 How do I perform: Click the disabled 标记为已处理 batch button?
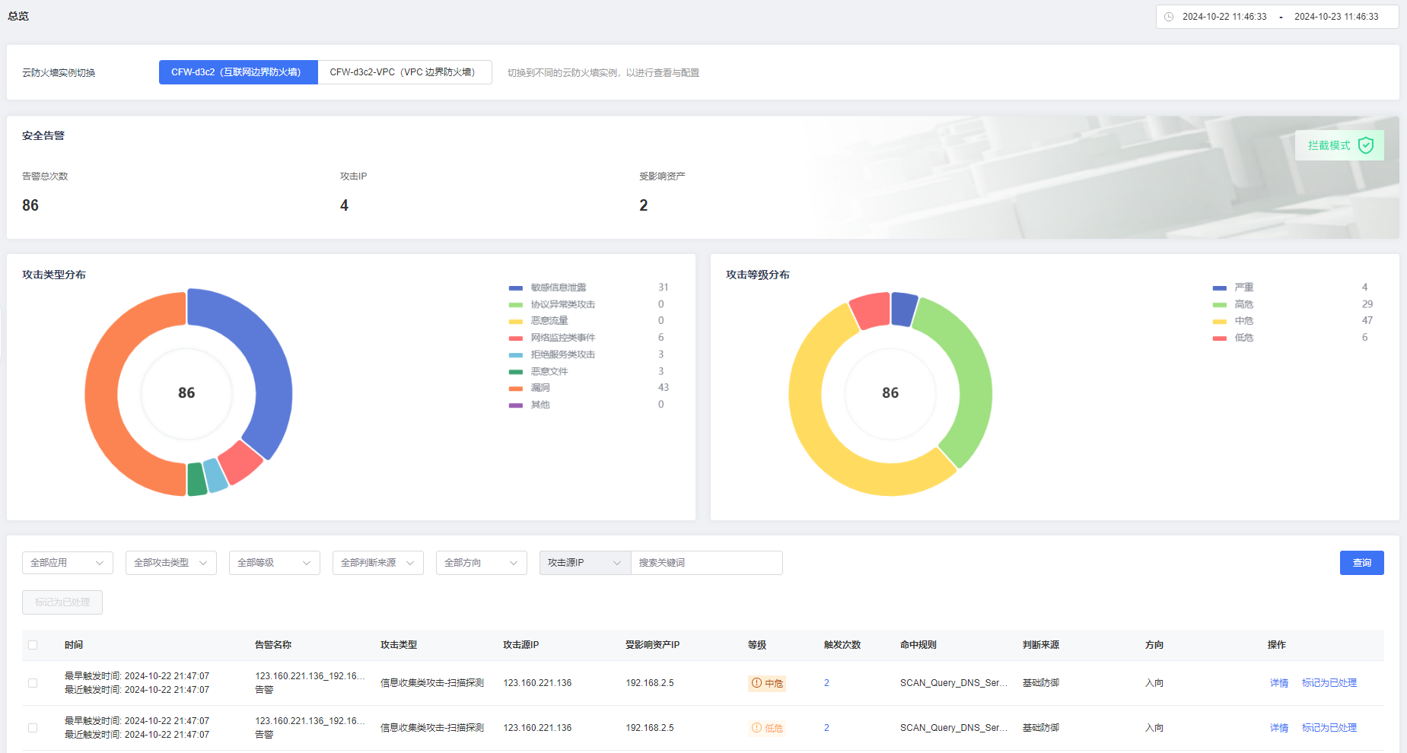[62, 602]
